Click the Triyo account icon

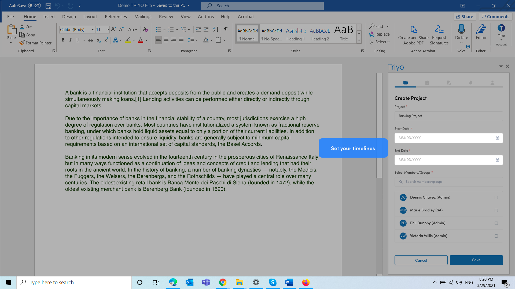pos(501,28)
